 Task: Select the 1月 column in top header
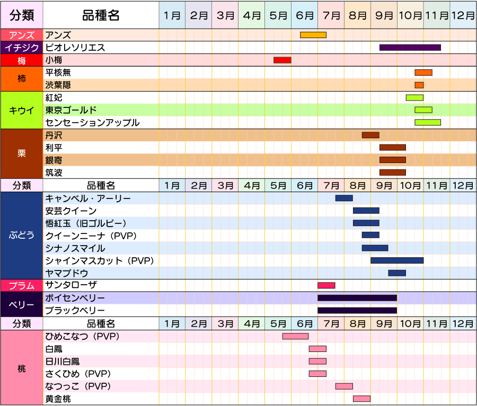172,15
